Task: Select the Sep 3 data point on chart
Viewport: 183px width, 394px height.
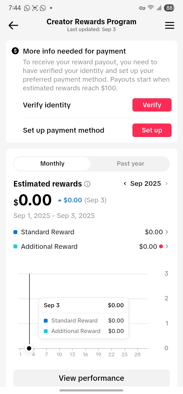Action: tap(29, 348)
